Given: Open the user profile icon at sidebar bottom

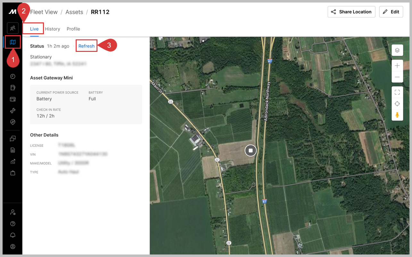Looking at the screenshot, I should coord(13,246).
